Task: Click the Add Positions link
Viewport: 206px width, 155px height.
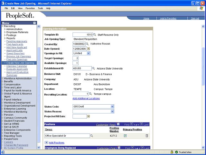Action: tap(57, 143)
